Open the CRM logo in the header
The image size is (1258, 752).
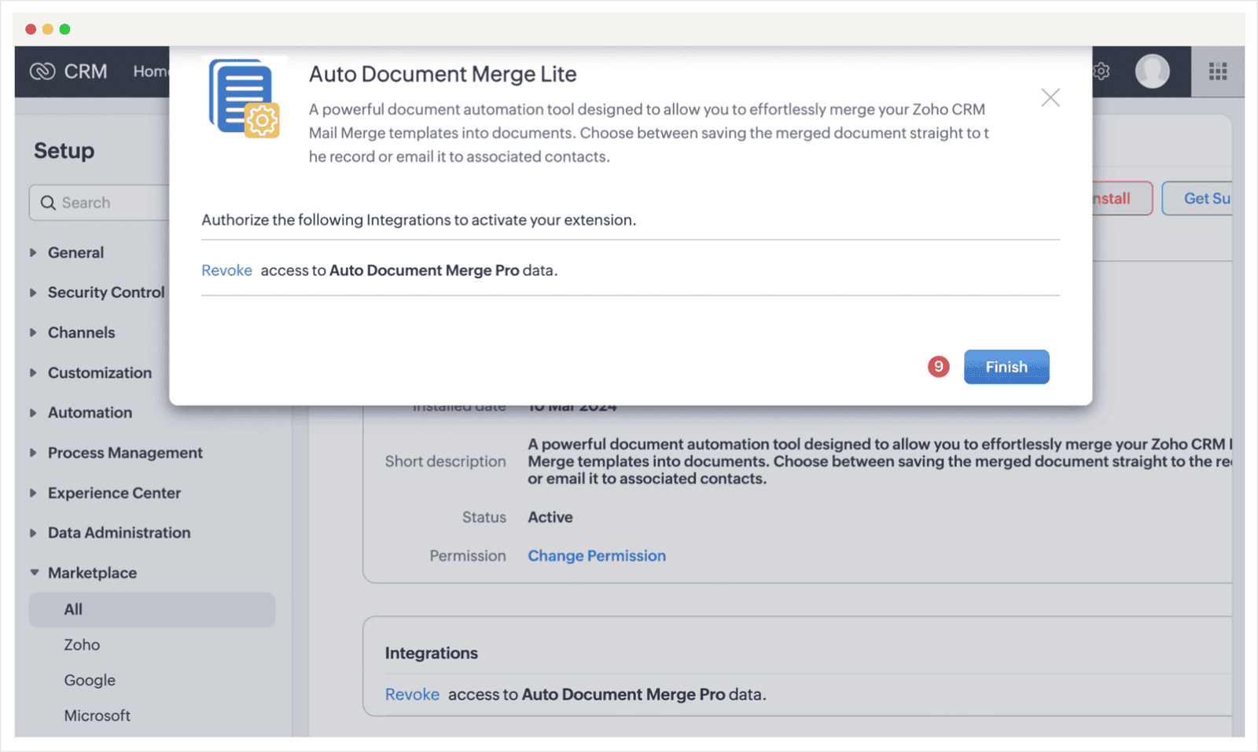(x=68, y=72)
